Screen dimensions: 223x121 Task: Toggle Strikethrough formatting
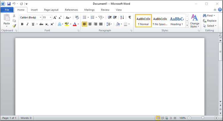[41, 24]
